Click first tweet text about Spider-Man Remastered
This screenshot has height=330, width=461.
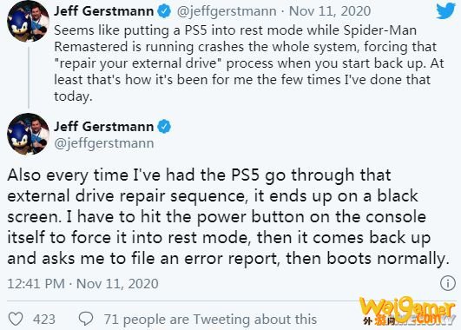pos(248,63)
